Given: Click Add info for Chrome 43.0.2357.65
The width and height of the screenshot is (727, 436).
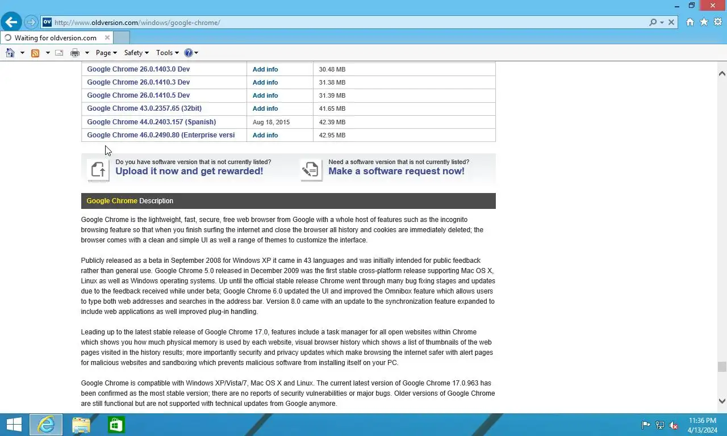Looking at the screenshot, I should [265, 108].
